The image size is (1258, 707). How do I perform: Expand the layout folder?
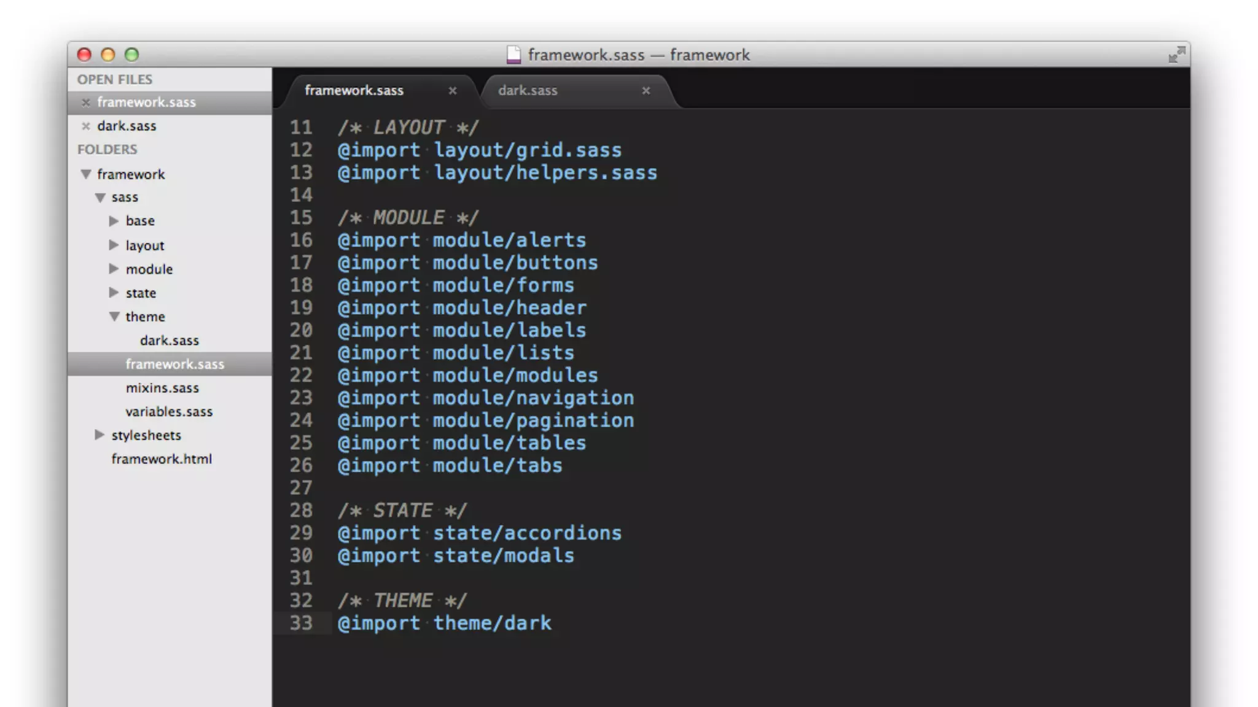click(114, 245)
